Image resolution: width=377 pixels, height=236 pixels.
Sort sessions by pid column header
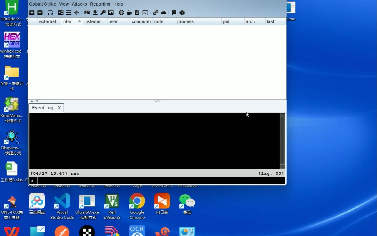(x=233, y=21)
